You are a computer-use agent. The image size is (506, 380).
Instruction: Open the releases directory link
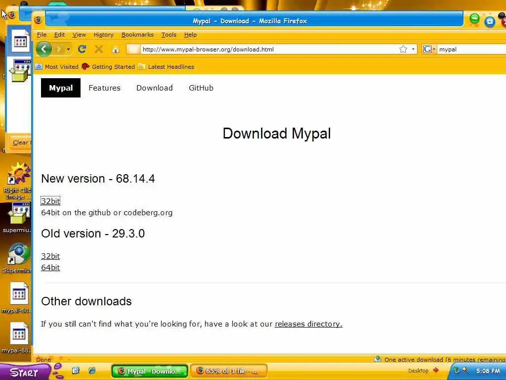point(308,324)
